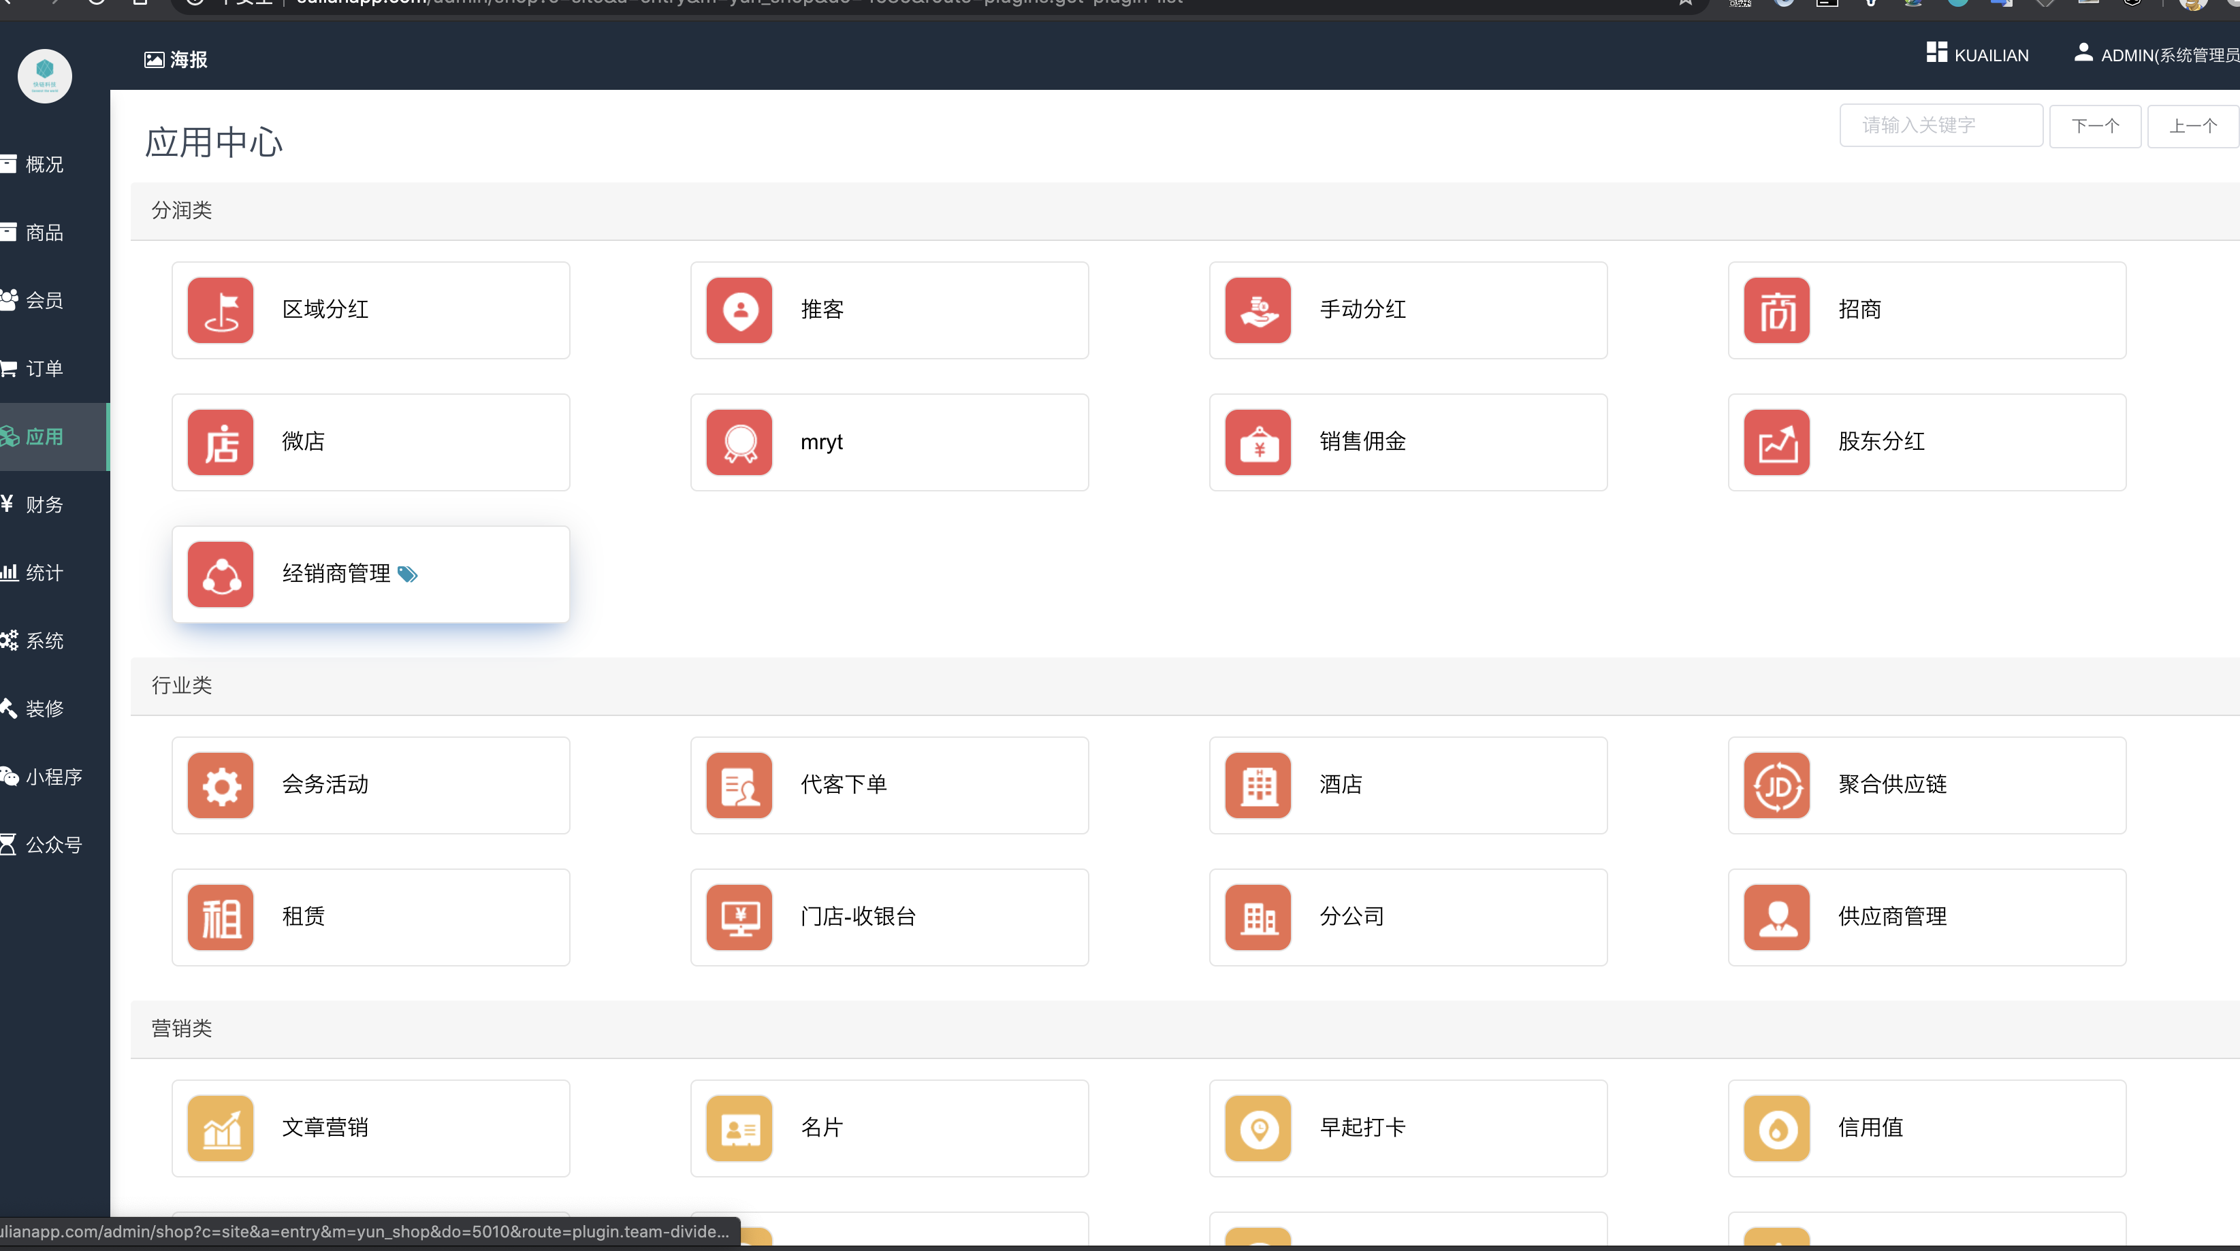Click the 文章营销 label text
This screenshot has height=1251, width=2240.
(x=325, y=1128)
